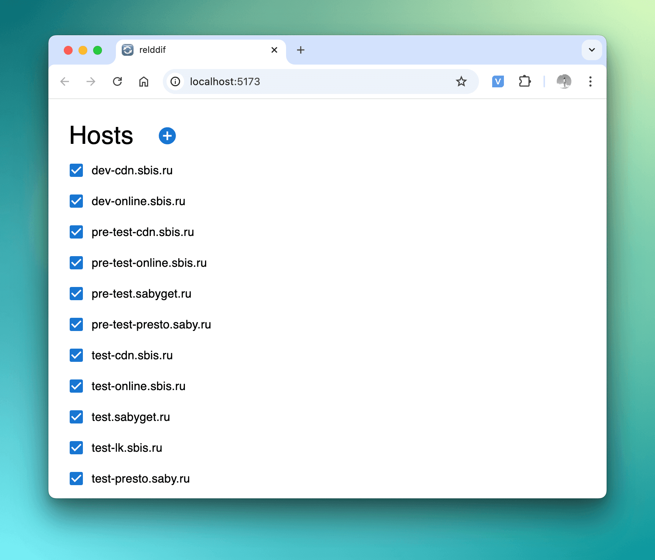The image size is (655, 560).
Task: Uncheck the test-cdn.sbis.ru checkbox
Action: point(76,355)
